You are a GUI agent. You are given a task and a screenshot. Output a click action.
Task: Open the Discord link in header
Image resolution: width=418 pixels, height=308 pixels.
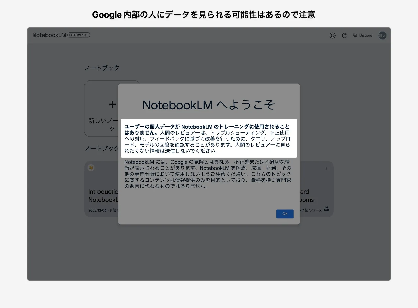point(363,36)
